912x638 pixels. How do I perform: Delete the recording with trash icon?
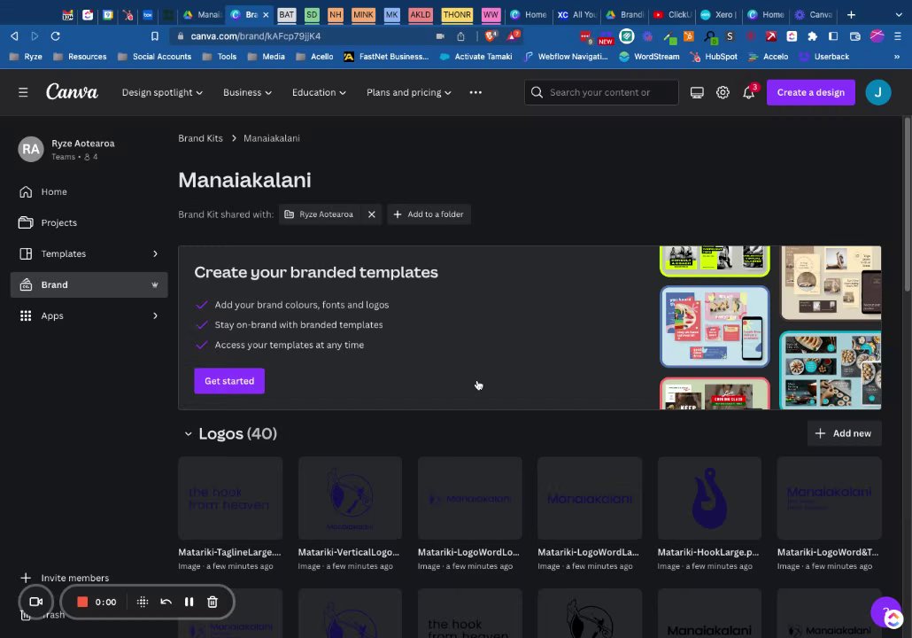click(x=213, y=602)
